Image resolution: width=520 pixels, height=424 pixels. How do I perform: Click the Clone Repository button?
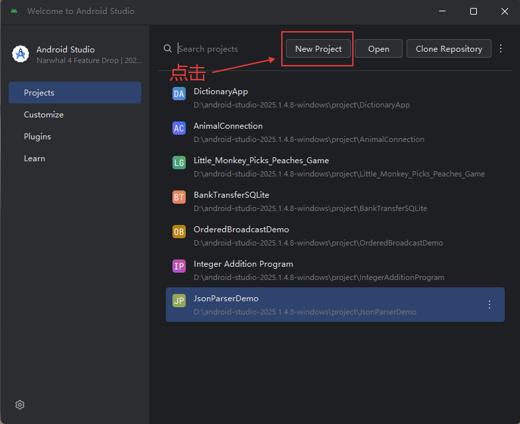click(448, 49)
